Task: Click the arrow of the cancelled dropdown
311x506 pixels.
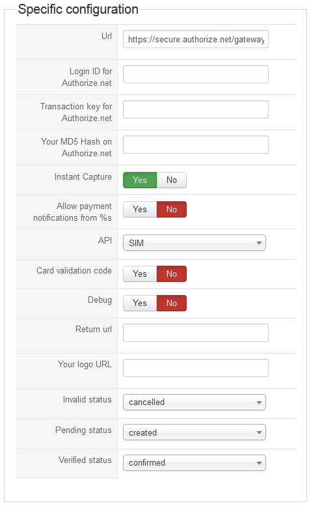Action: coord(259,402)
